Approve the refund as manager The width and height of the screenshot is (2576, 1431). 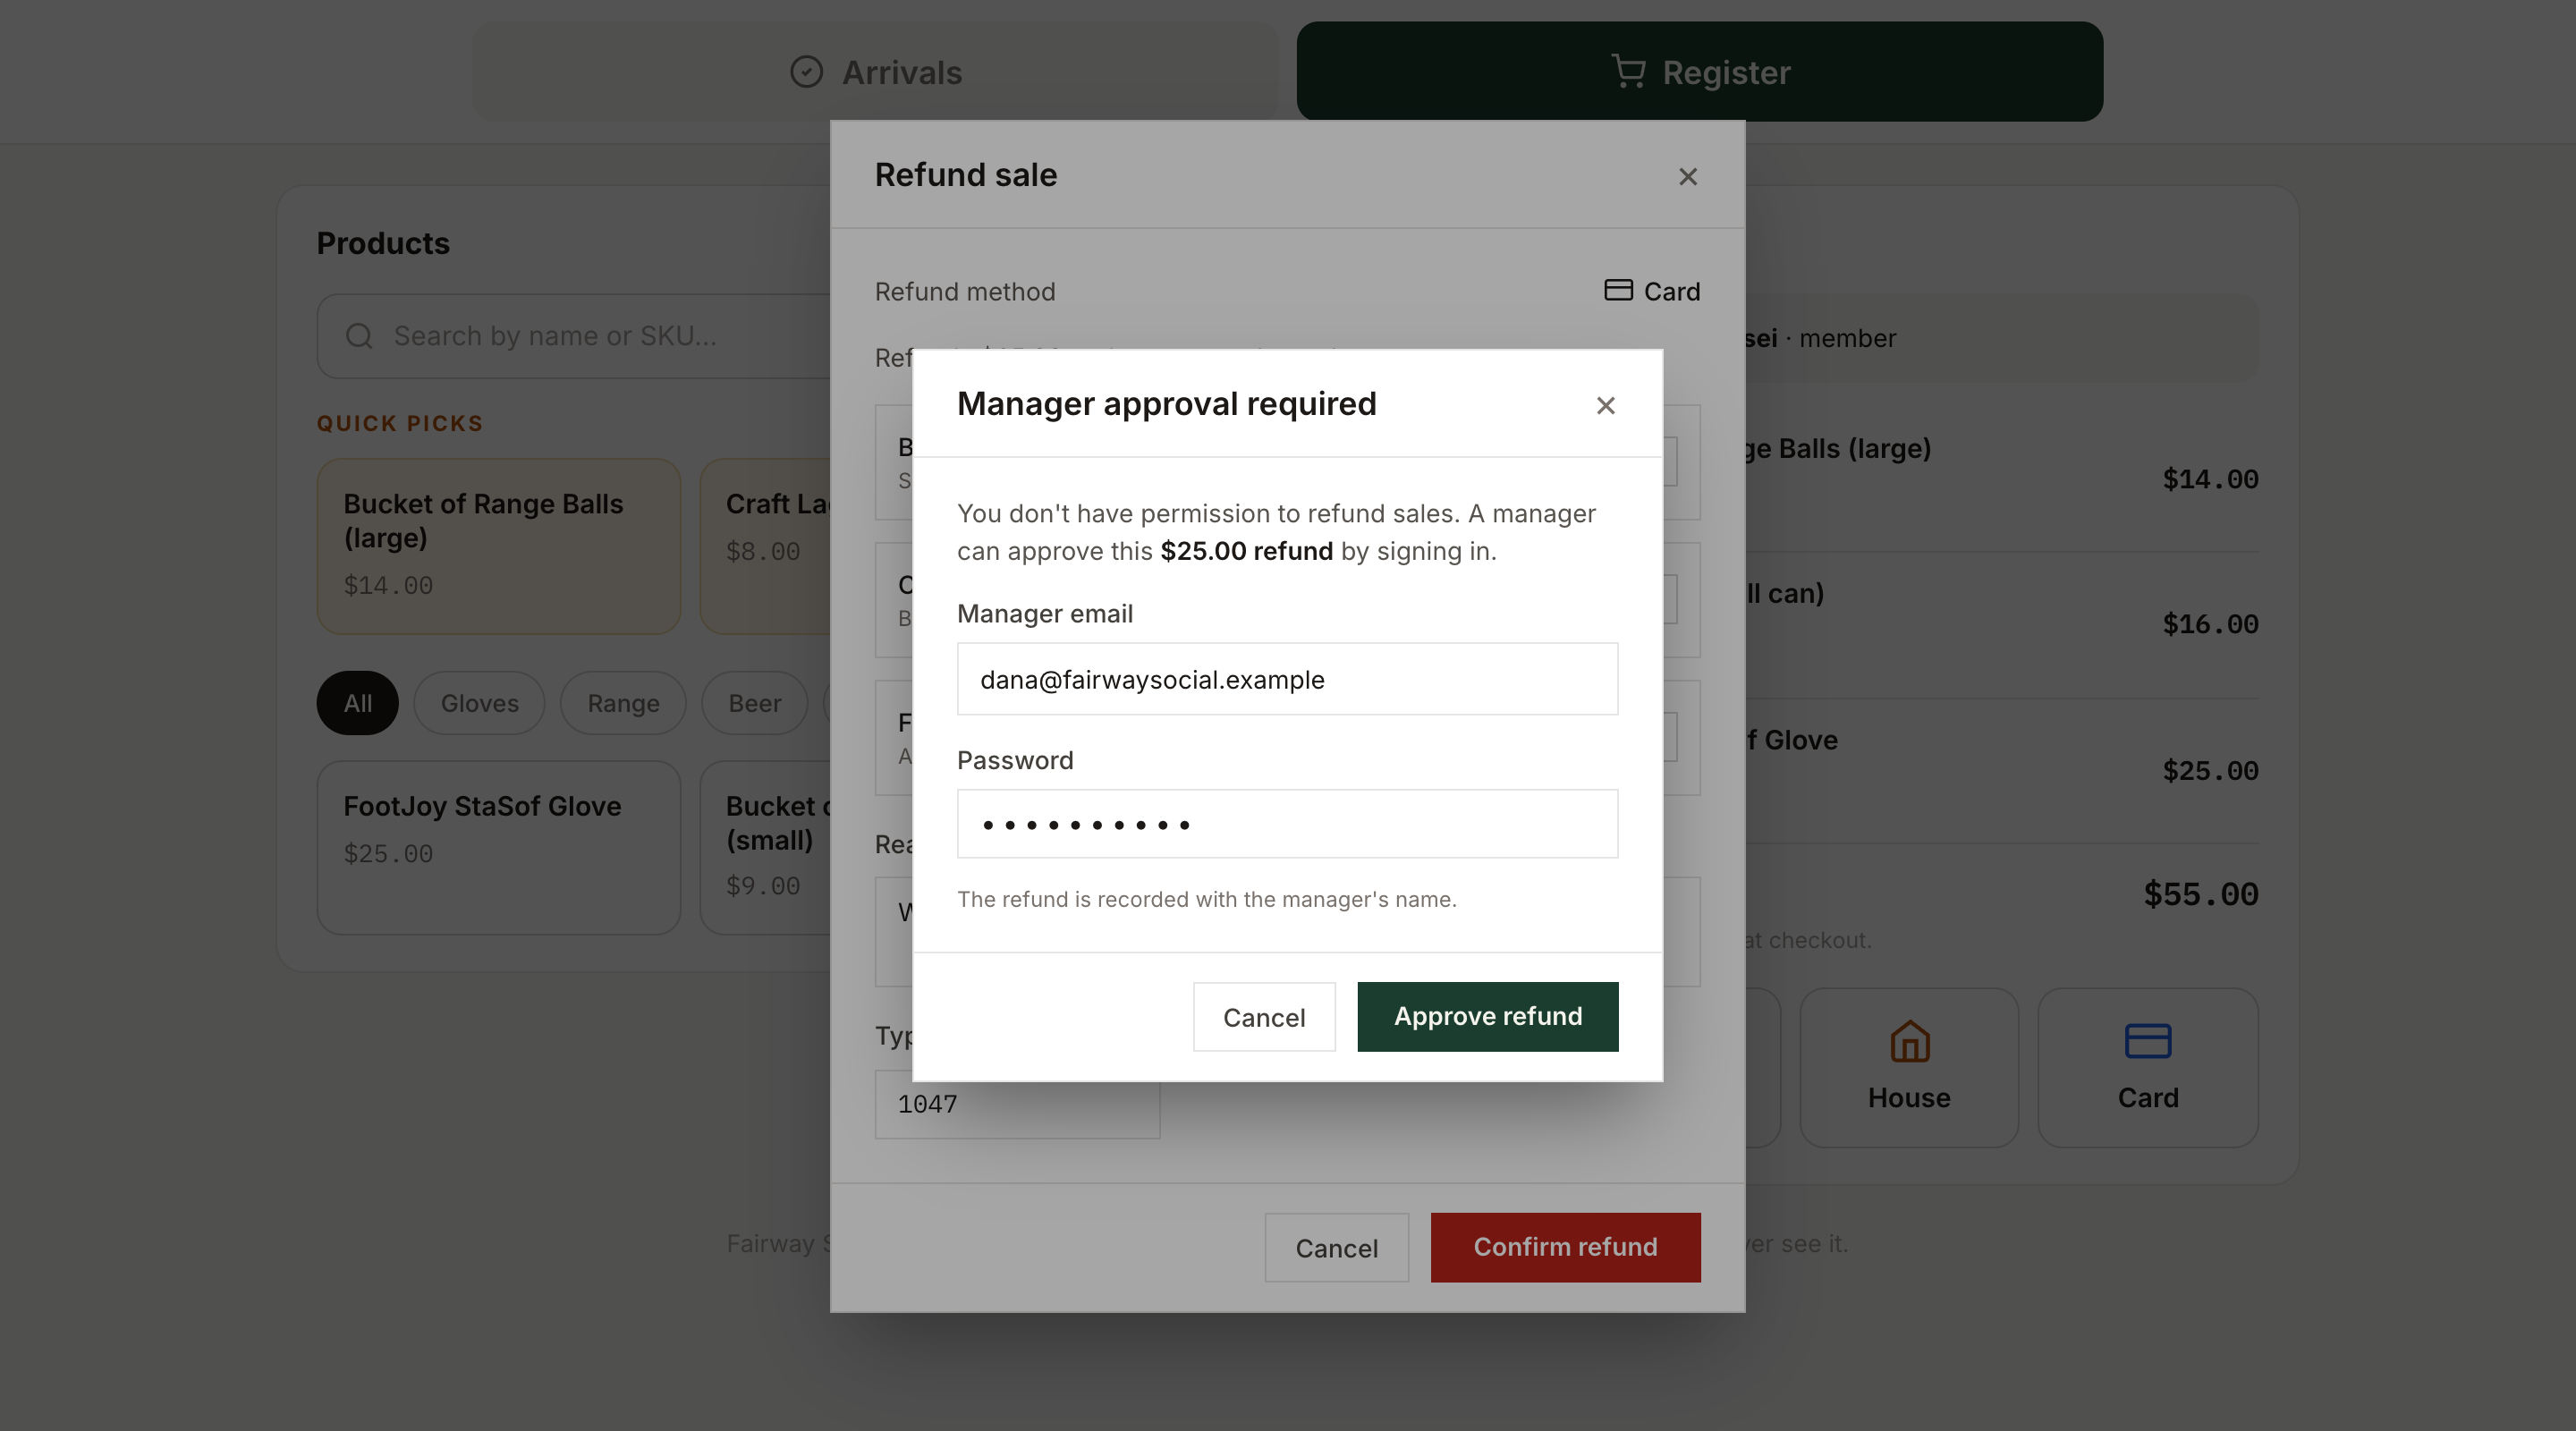click(x=1488, y=1016)
